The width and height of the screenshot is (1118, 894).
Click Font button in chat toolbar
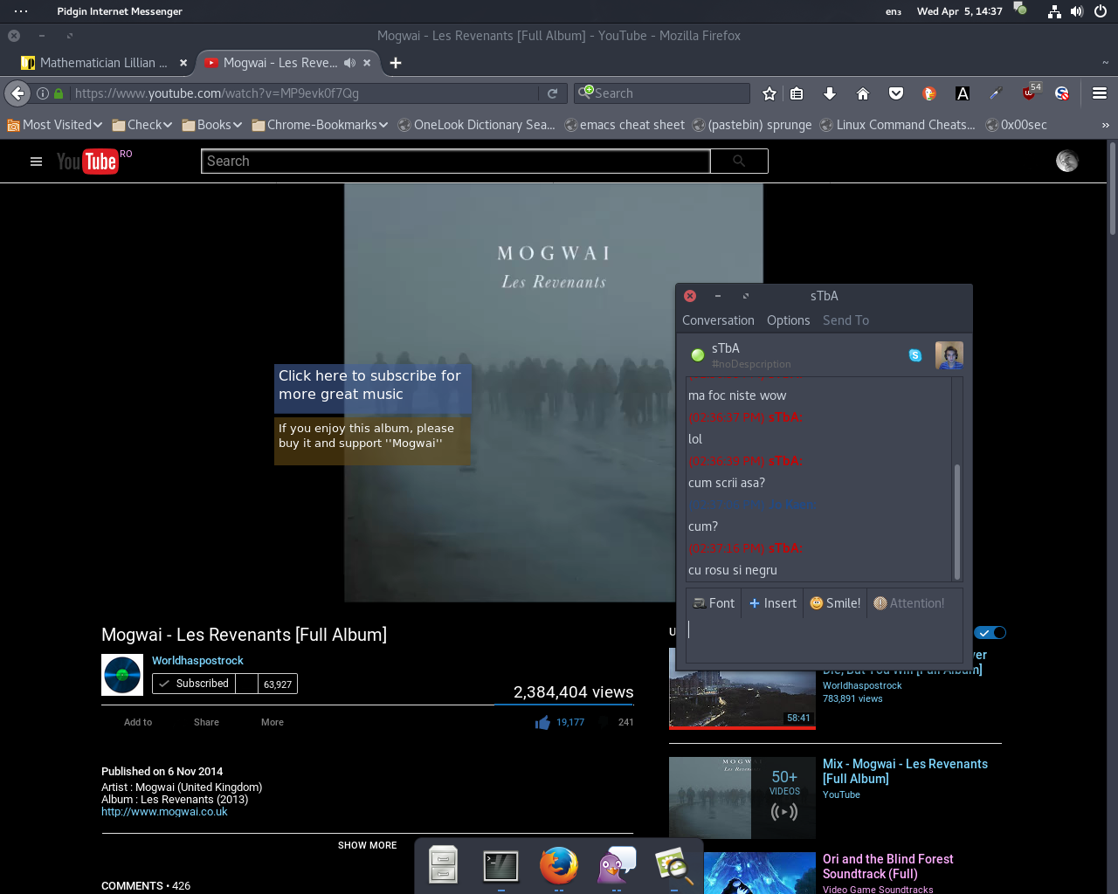coord(714,603)
